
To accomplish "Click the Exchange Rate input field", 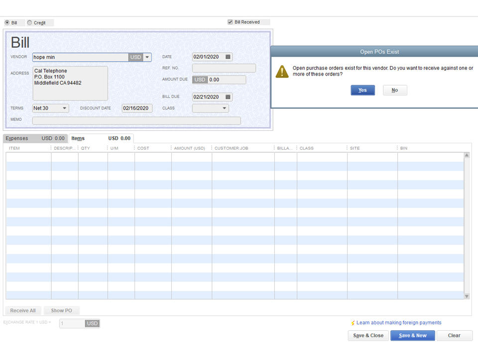I will [x=72, y=323].
